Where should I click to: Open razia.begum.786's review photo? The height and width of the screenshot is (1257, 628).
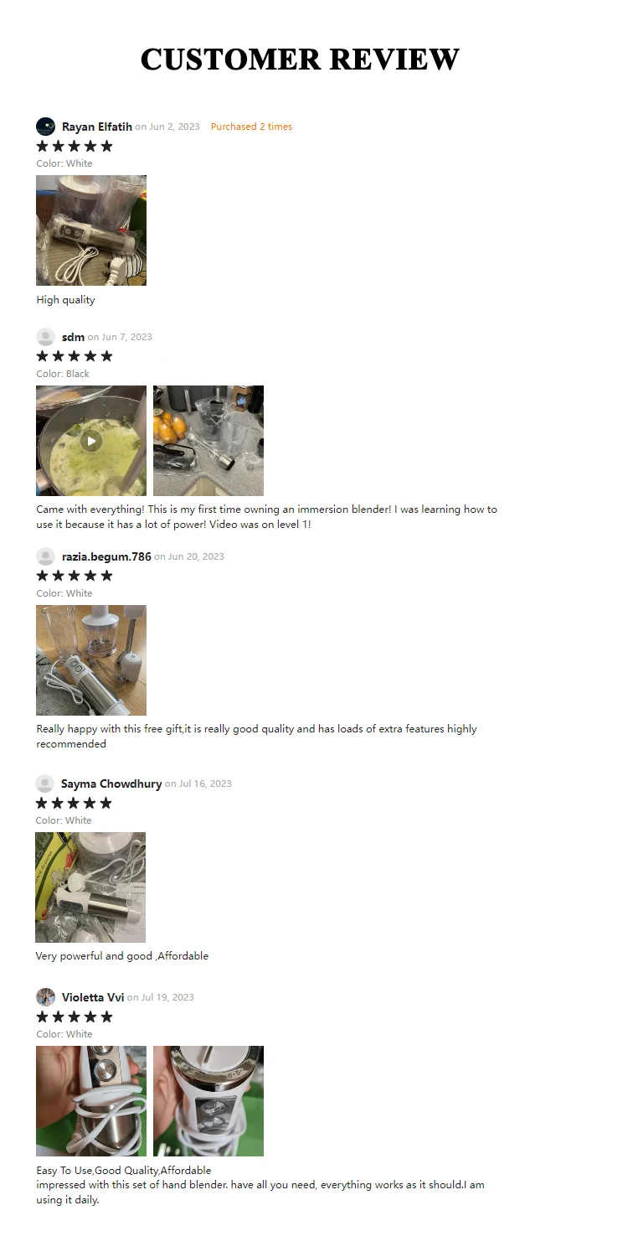coord(91,660)
